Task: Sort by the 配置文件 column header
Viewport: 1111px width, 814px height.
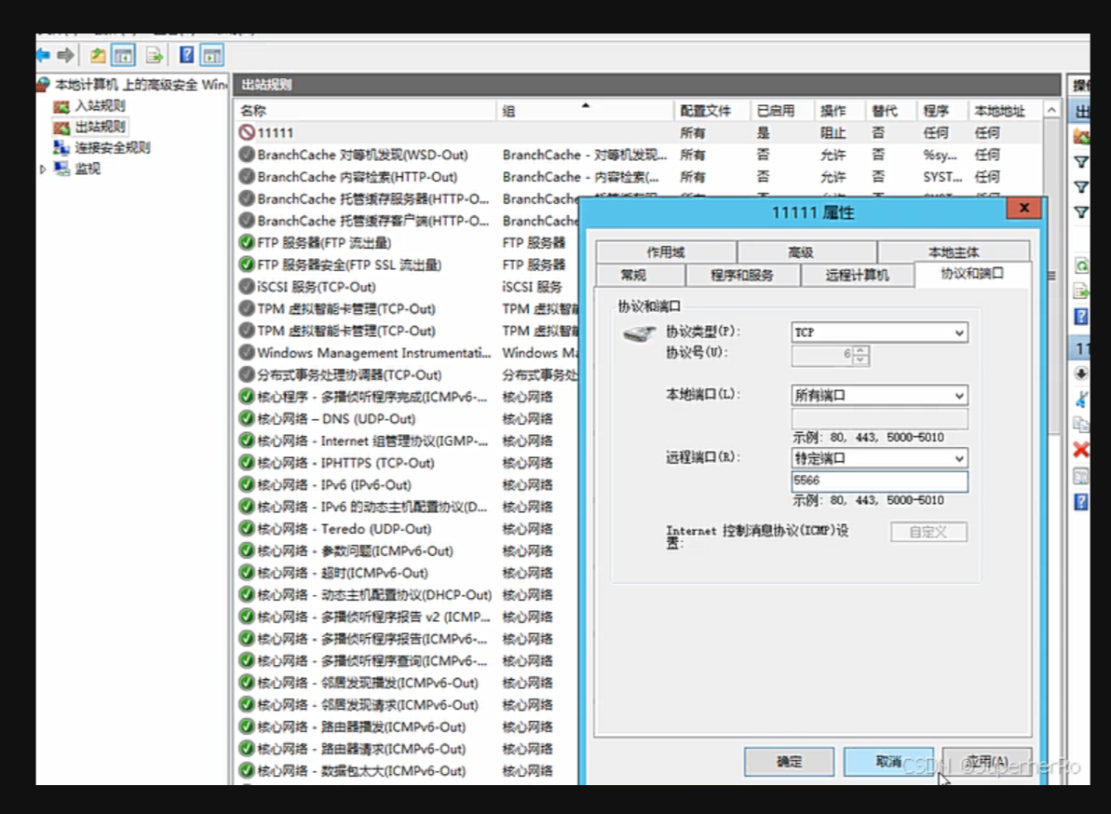Action: point(711,111)
